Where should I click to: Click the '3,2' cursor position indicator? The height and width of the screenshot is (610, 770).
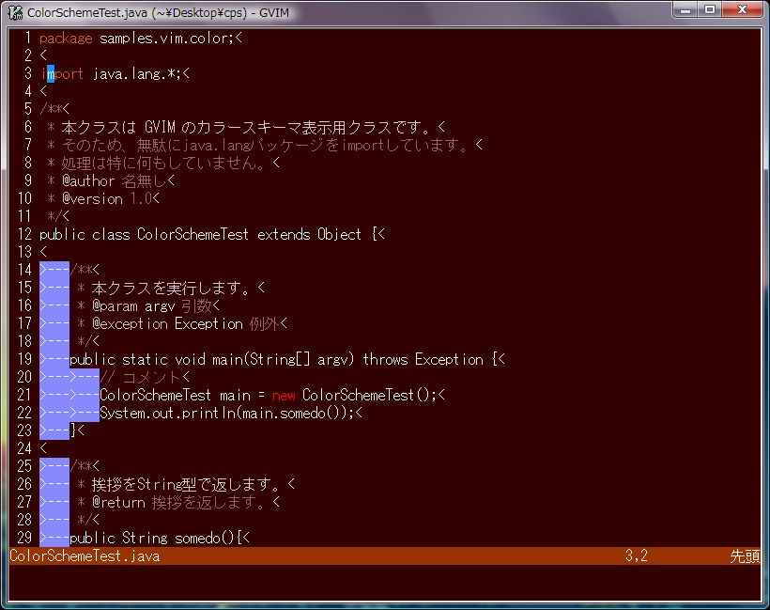click(637, 555)
